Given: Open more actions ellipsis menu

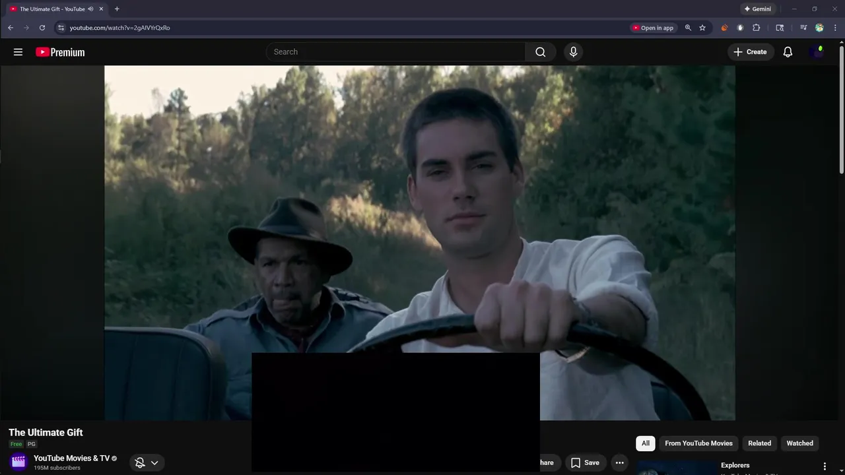Looking at the screenshot, I should pos(619,462).
